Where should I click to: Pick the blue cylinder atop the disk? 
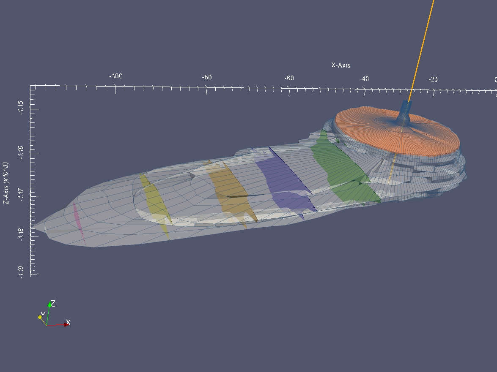[x=404, y=113]
